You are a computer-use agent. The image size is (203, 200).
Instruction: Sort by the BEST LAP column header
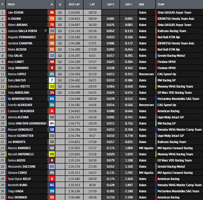coord(74,5)
